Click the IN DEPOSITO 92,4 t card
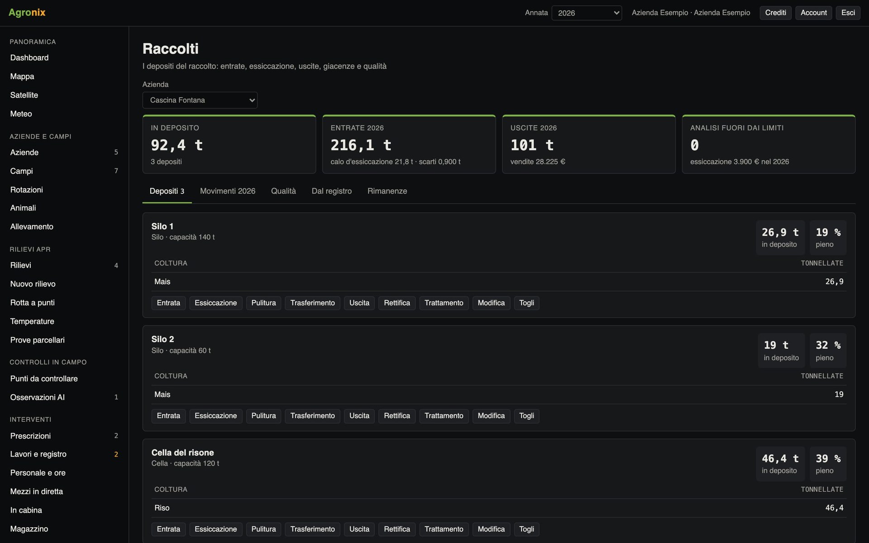The image size is (869, 543). pyautogui.click(x=229, y=144)
